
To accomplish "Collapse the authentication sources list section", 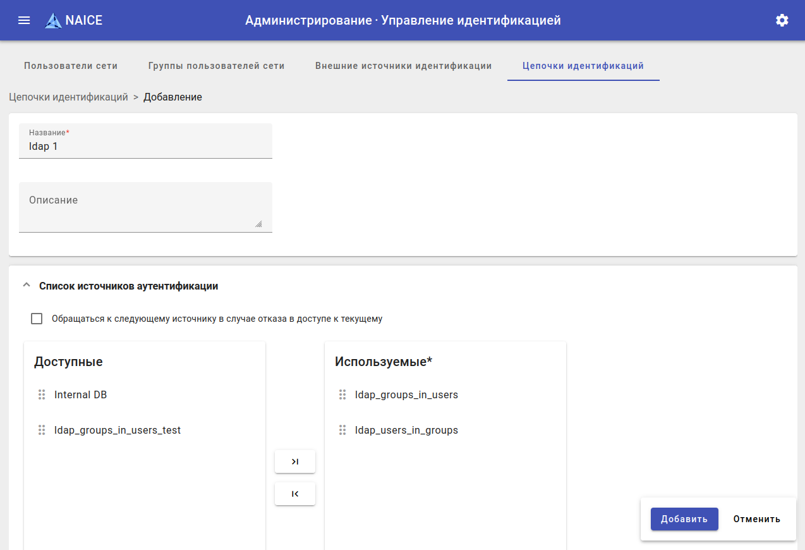I will click(x=26, y=286).
